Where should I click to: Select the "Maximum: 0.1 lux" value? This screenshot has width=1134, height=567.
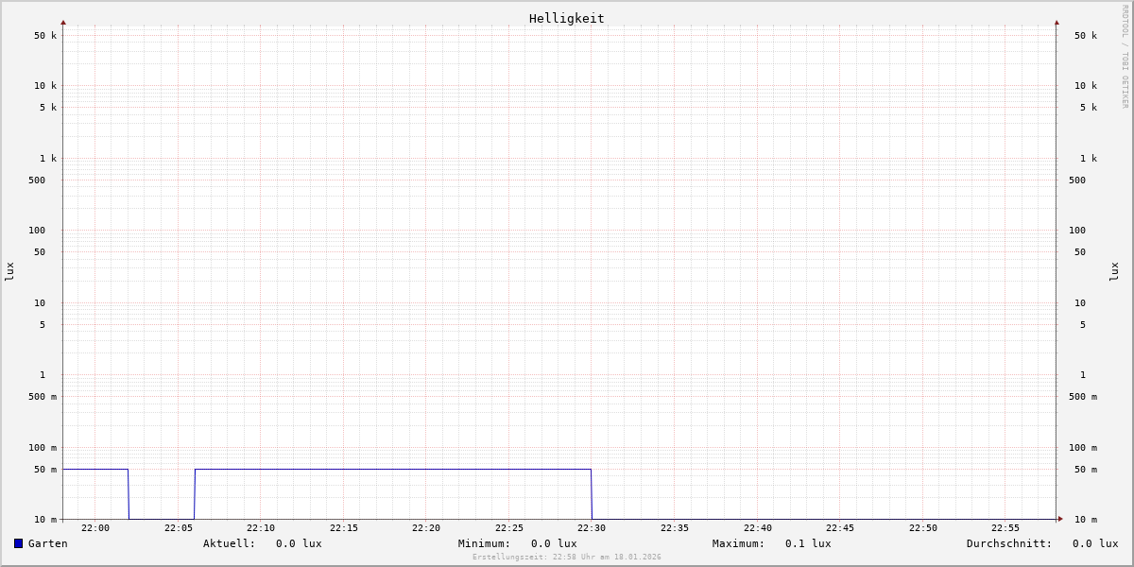tap(772, 543)
